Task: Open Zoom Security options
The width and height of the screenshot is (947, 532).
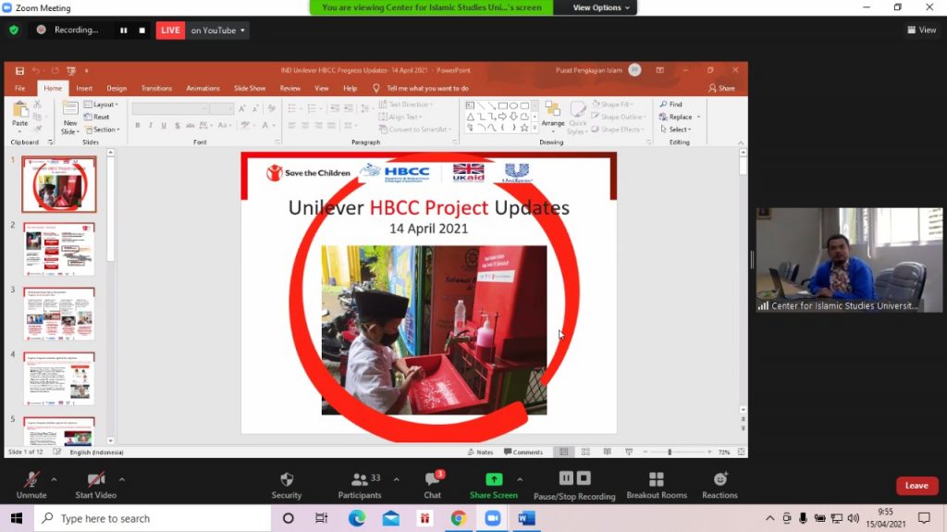Action: [287, 486]
